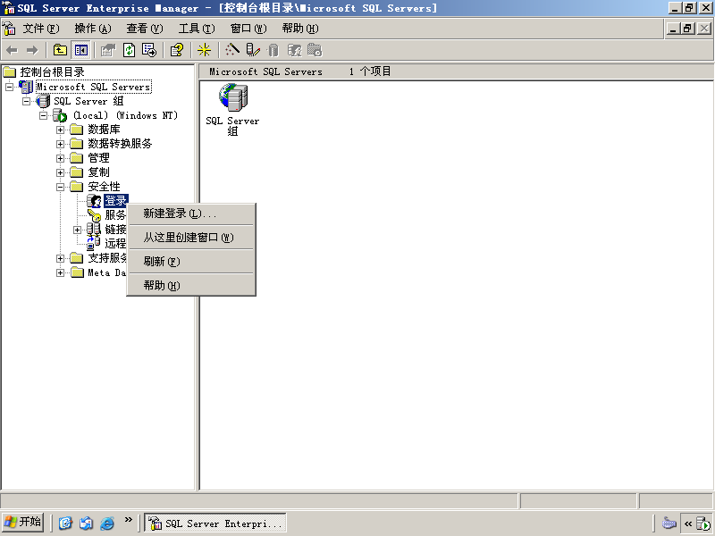The height and width of the screenshot is (536, 715).
Task: Click the 控制台根目录 folder icon
Action: tap(10, 72)
